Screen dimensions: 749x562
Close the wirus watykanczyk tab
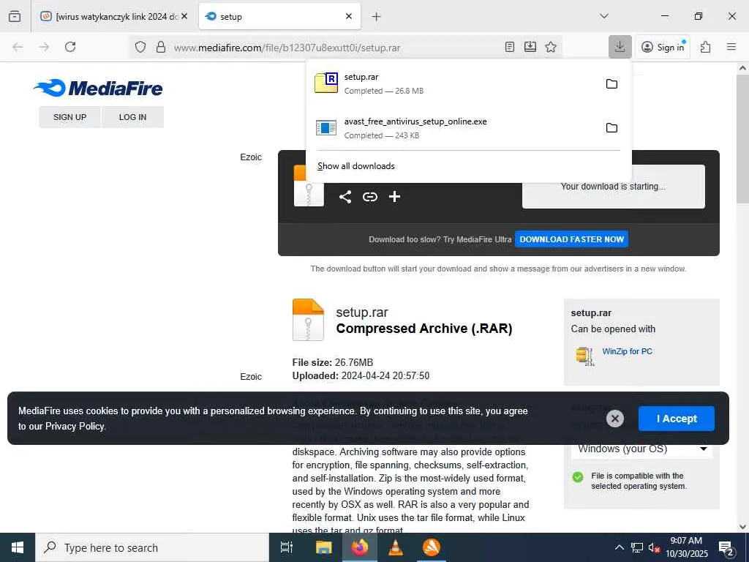184,16
